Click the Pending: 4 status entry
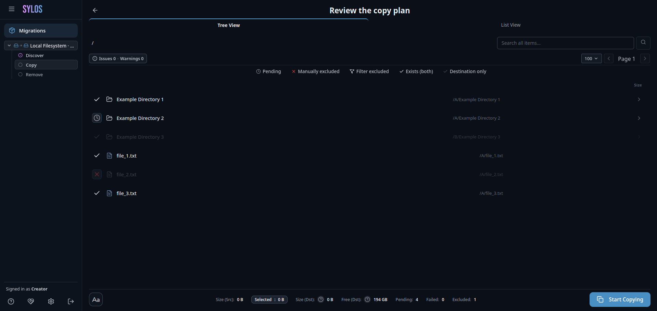The width and height of the screenshot is (657, 311). [x=407, y=299]
